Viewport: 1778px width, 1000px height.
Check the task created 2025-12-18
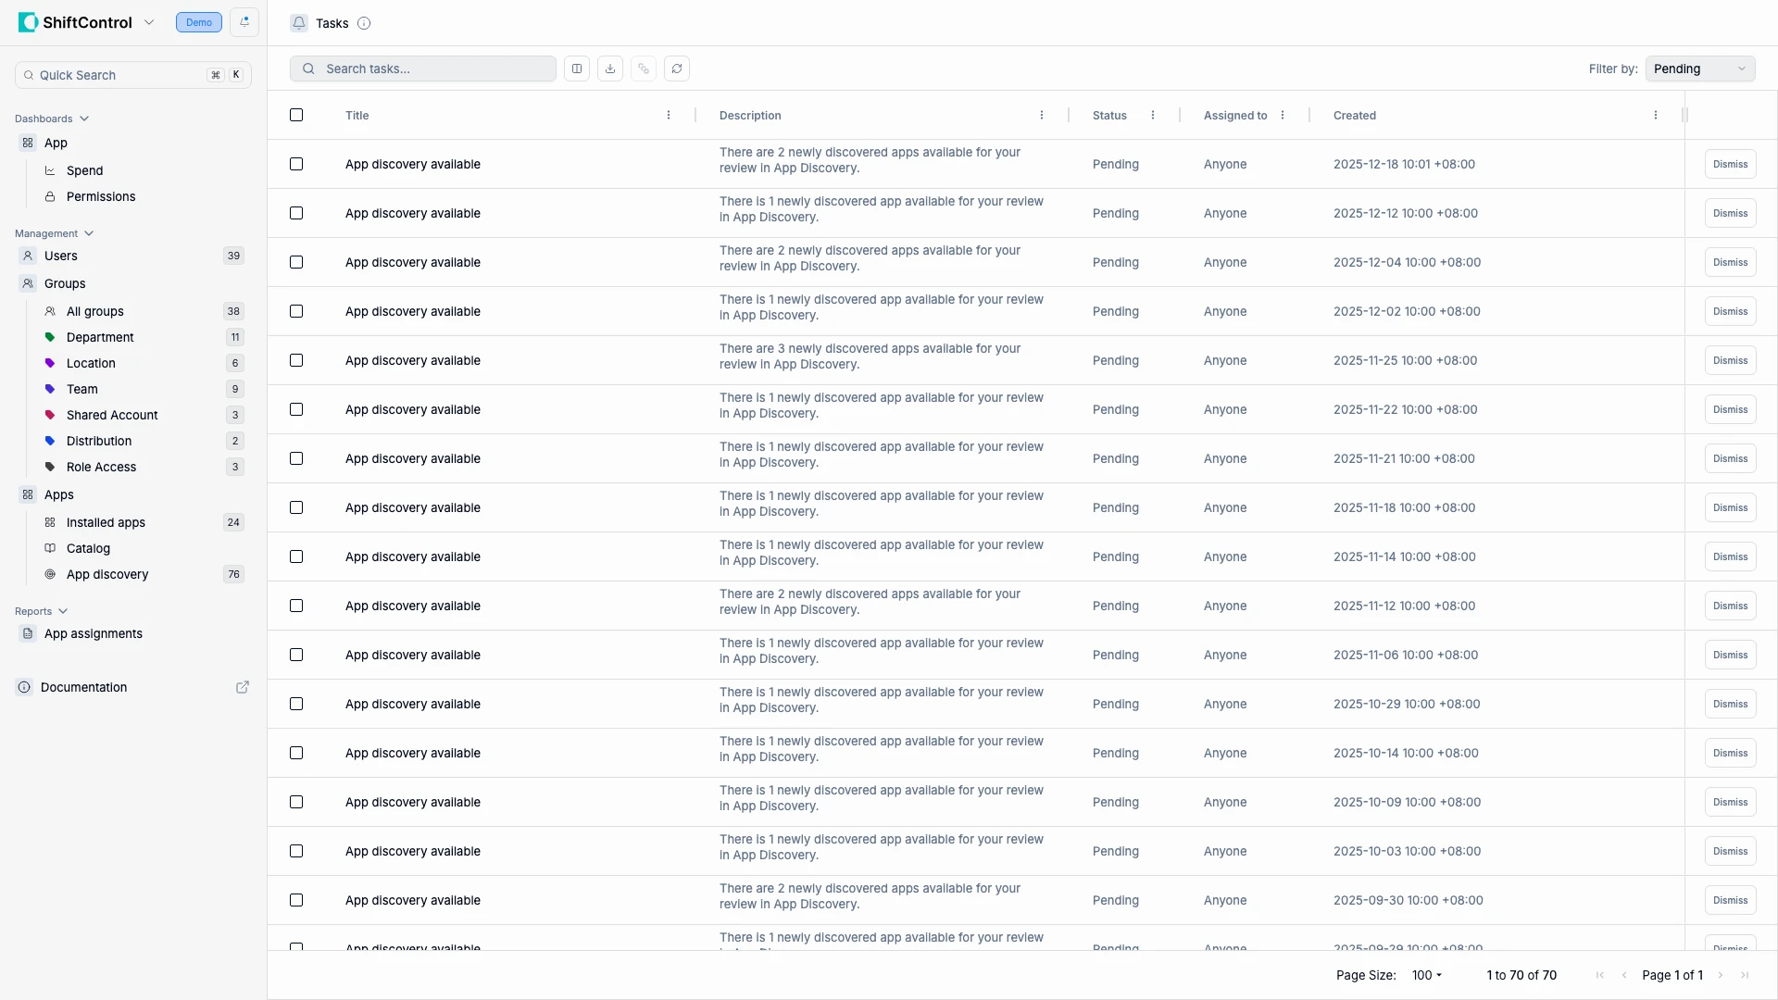[x=296, y=164]
